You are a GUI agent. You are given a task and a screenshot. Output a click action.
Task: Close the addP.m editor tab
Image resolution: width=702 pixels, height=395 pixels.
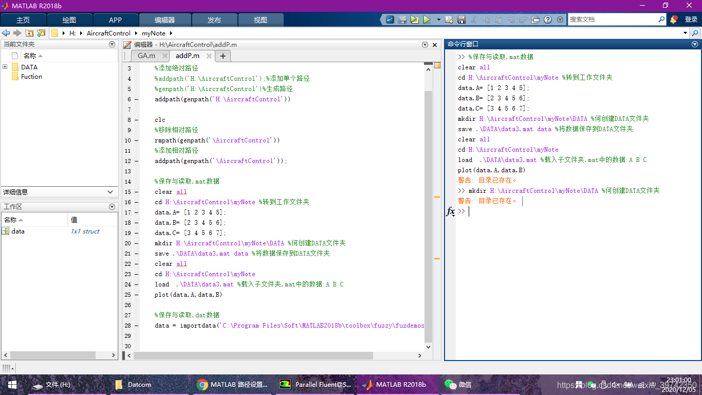pos(209,56)
